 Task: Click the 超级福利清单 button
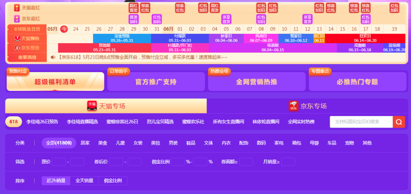55,82
